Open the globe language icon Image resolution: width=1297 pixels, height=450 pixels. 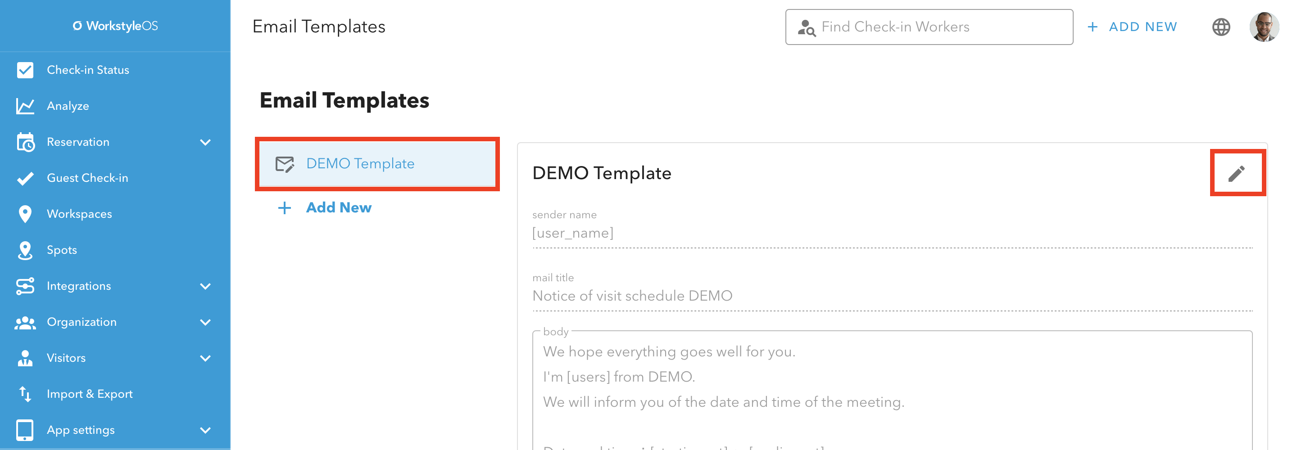(1221, 27)
